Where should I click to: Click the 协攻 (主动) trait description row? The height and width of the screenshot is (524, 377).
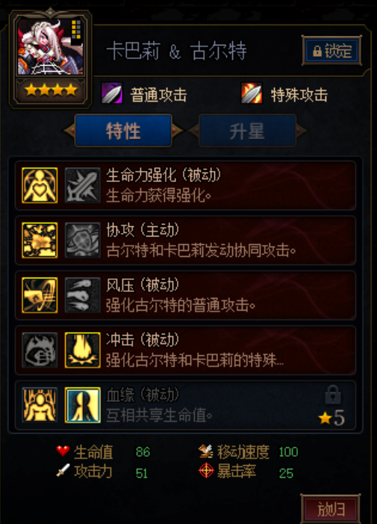click(x=185, y=240)
